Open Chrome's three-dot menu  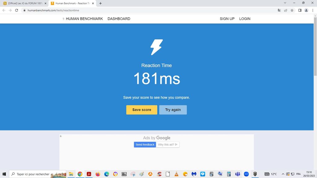(x=313, y=10)
